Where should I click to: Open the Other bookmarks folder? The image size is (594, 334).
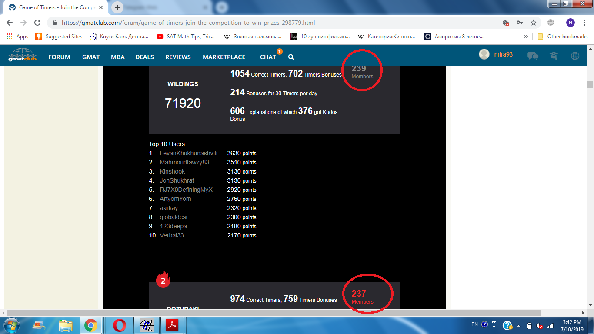563,37
